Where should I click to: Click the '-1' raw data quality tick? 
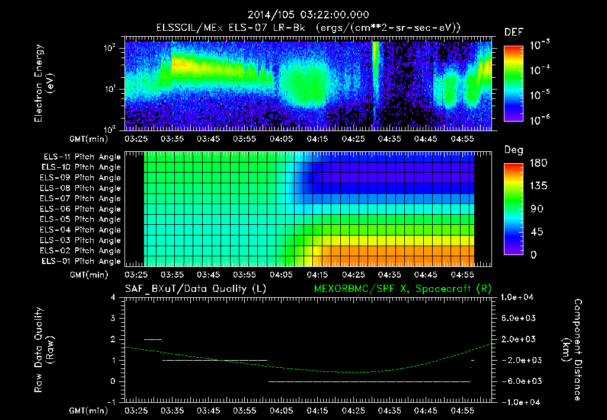pyautogui.click(x=111, y=402)
